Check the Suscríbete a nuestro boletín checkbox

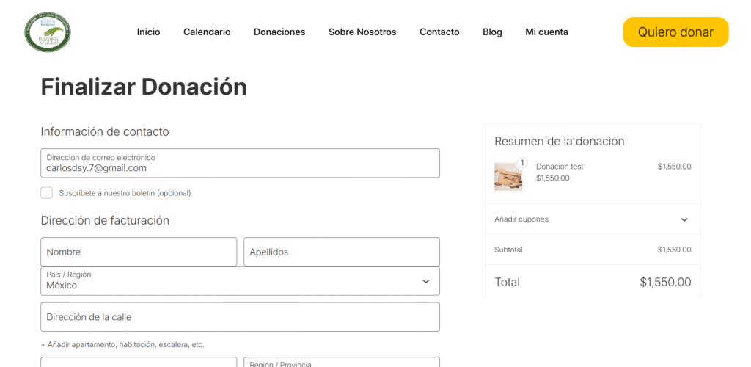tap(47, 193)
